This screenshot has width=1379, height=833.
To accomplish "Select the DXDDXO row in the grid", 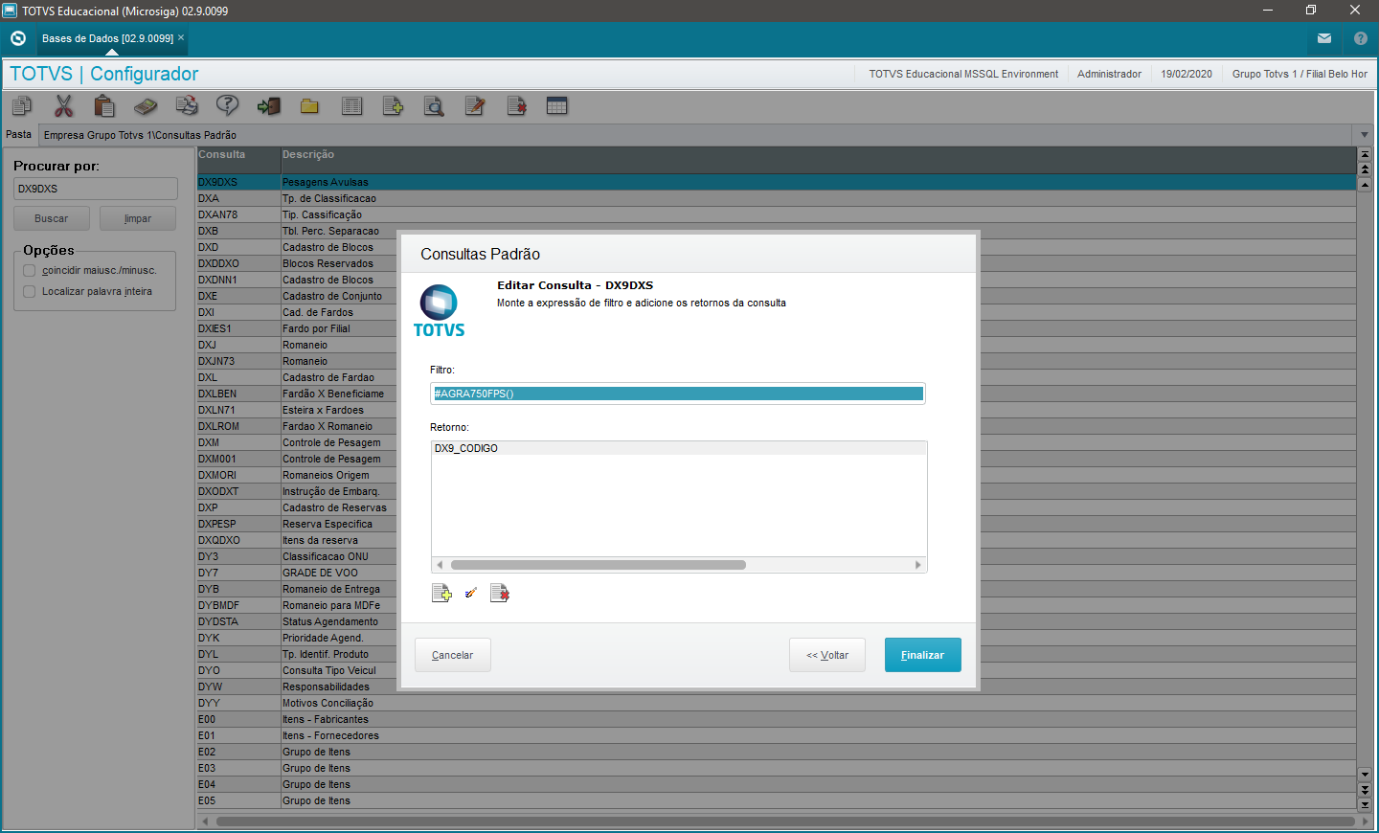I will (776, 263).
